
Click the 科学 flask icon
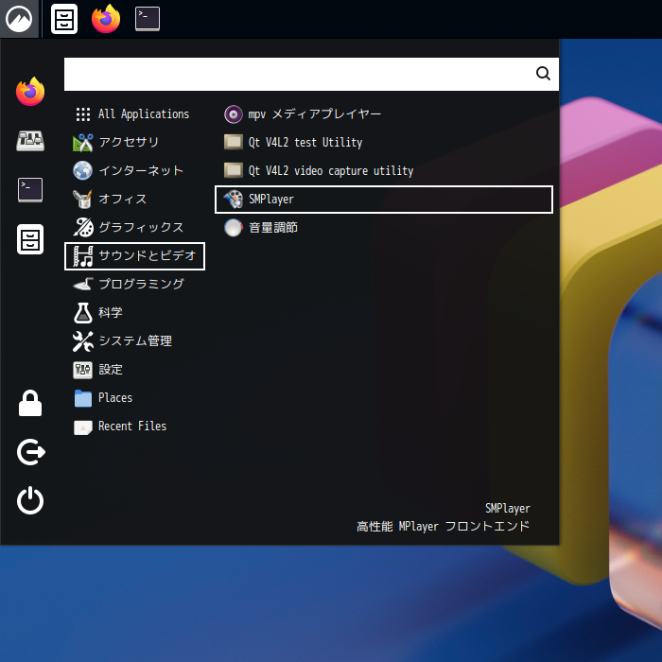click(x=83, y=312)
